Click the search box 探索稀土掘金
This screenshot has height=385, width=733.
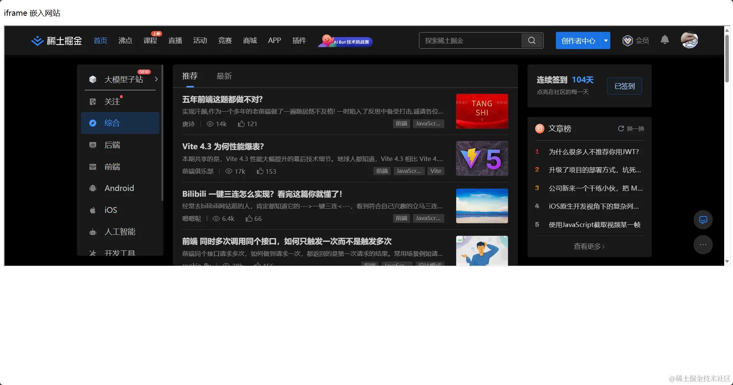(470, 40)
